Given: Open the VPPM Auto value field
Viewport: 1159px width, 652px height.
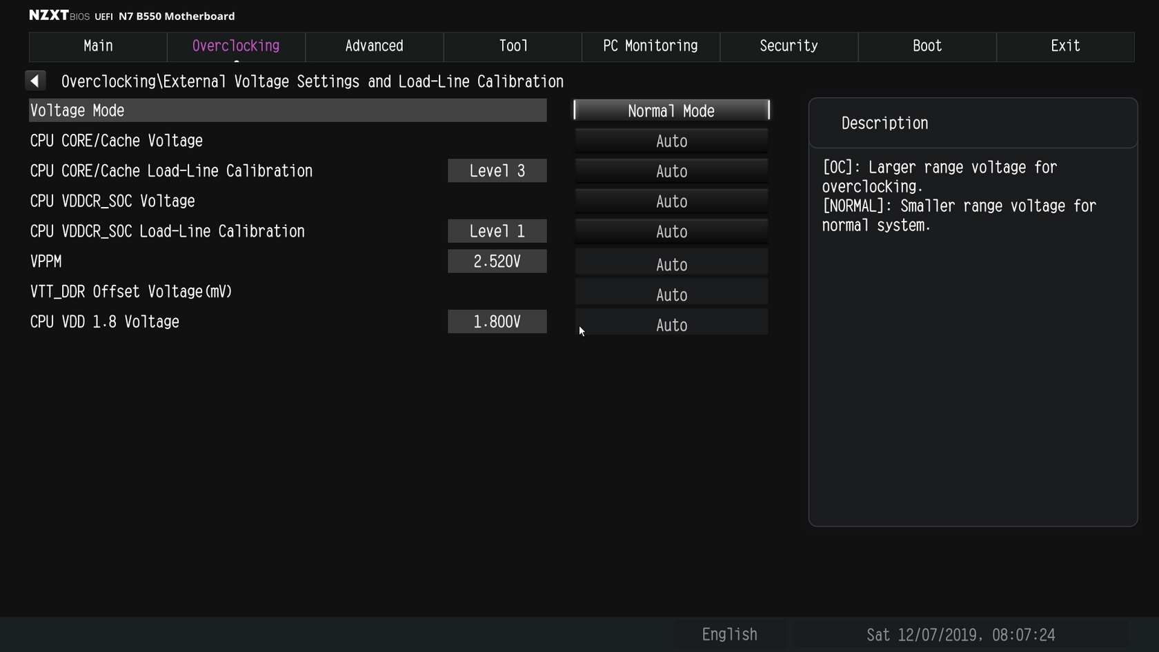Looking at the screenshot, I should click(x=671, y=264).
